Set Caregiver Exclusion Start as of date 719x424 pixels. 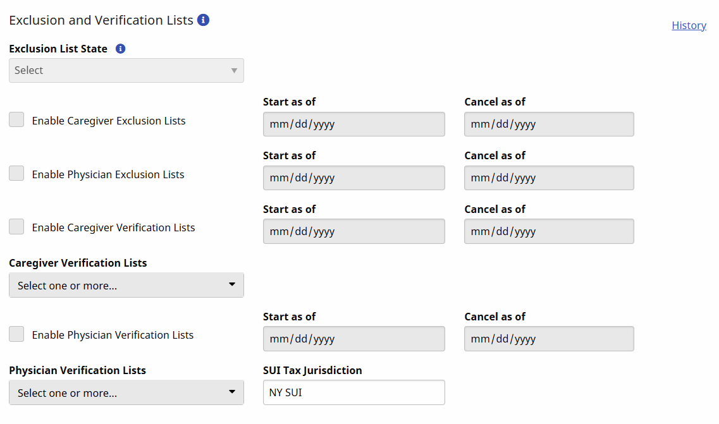[353, 124]
